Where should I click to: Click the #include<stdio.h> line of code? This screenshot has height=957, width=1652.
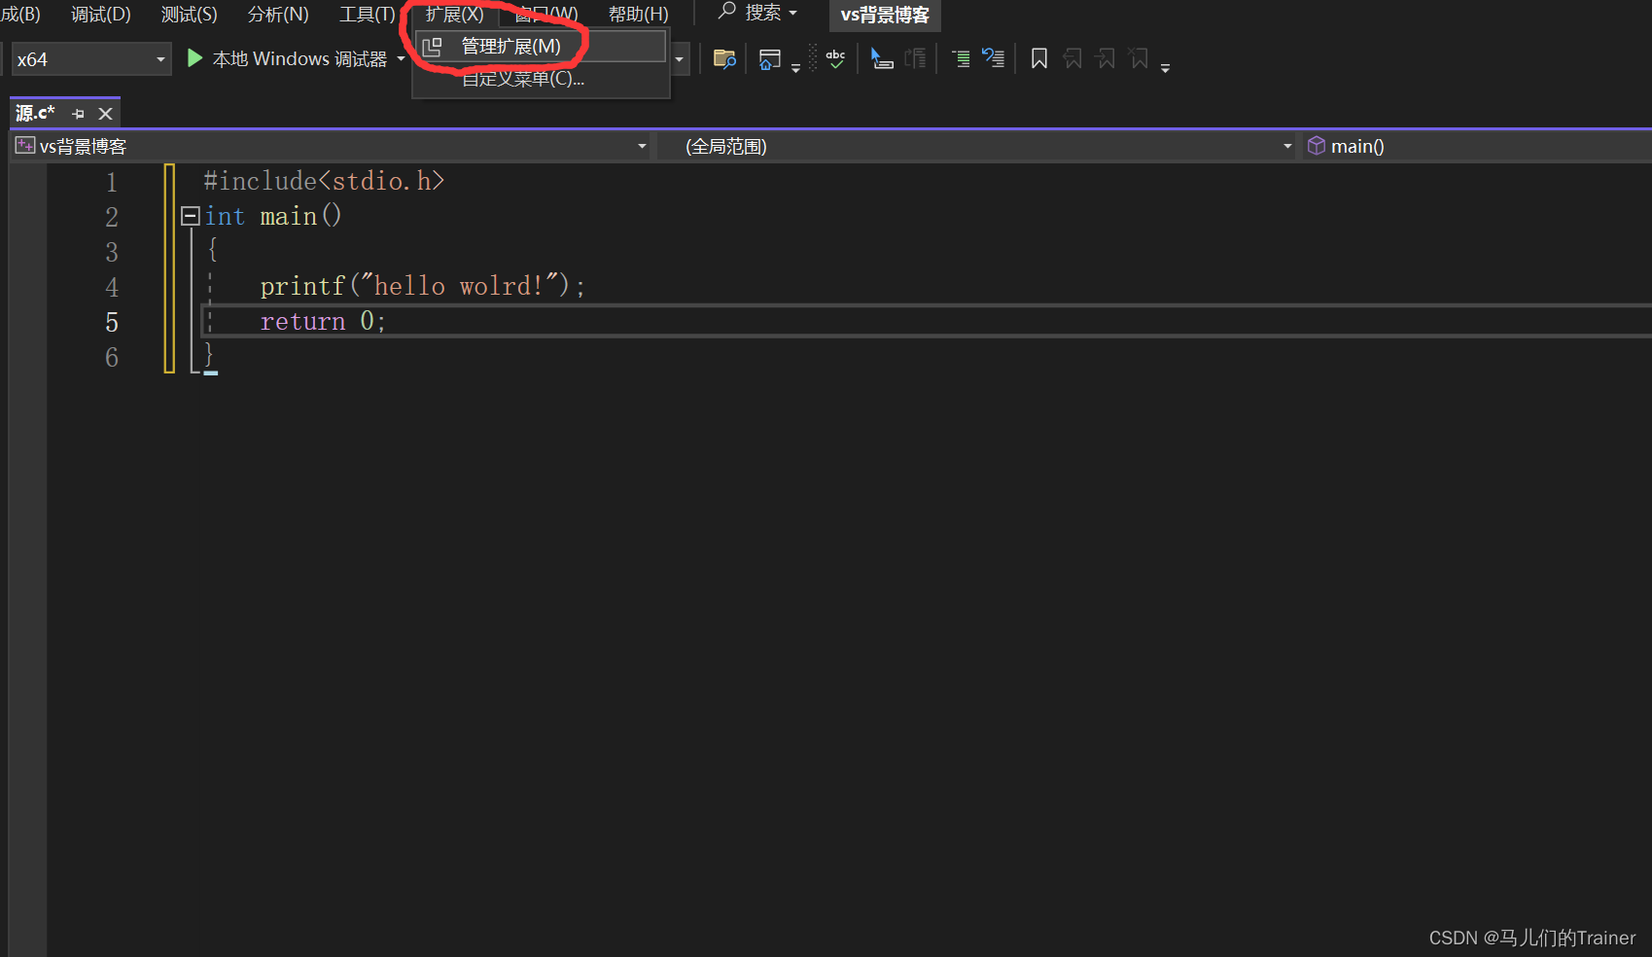[324, 181]
